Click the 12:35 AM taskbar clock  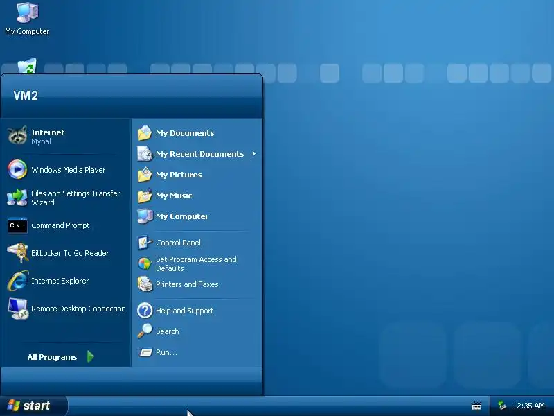coord(528,406)
